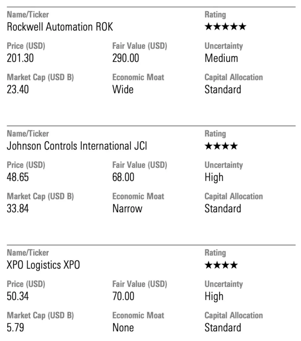Viewport: 301px width, 341px height.
Task: Click the Narrow economic moat value
Action: (127, 208)
